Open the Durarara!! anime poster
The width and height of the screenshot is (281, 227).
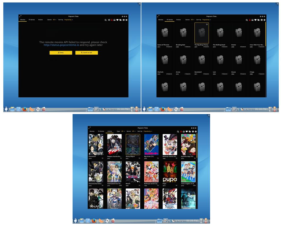pyautogui.click(x=96, y=144)
